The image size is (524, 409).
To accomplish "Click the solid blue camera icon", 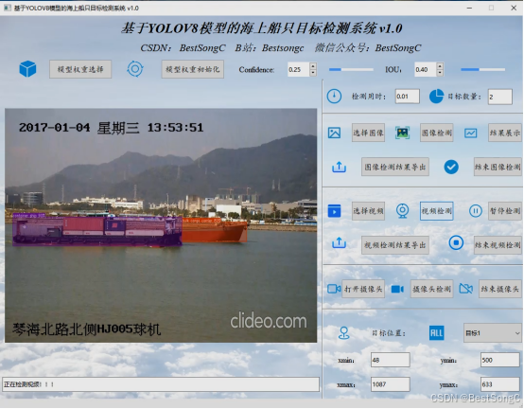I will (397, 289).
